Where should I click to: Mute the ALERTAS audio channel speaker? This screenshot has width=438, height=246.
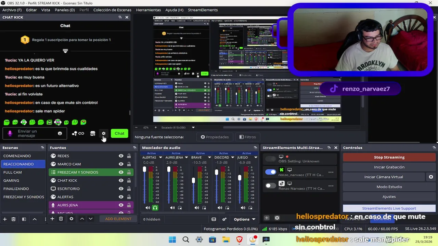[x=147, y=208]
